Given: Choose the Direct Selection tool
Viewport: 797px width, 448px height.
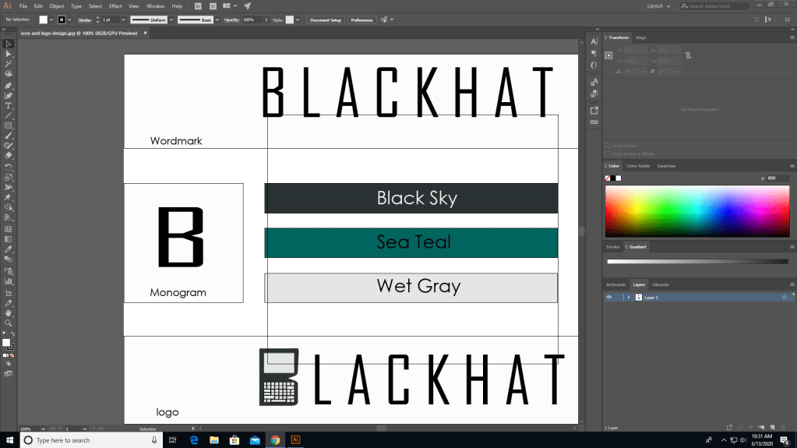Looking at the screenshot, I should pyautogui.click(x=9, y=54).
